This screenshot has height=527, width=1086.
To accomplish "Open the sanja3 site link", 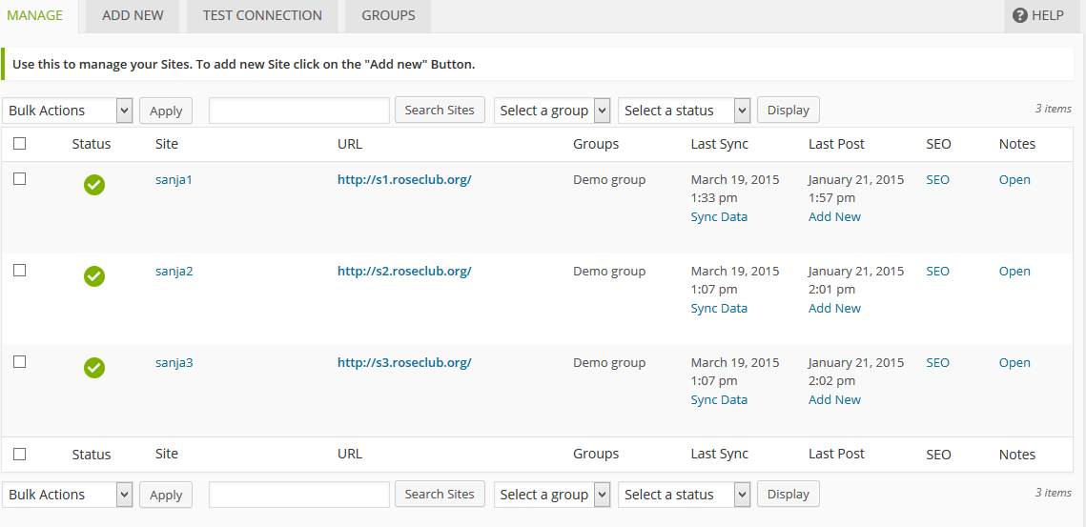I will (174, 362).
